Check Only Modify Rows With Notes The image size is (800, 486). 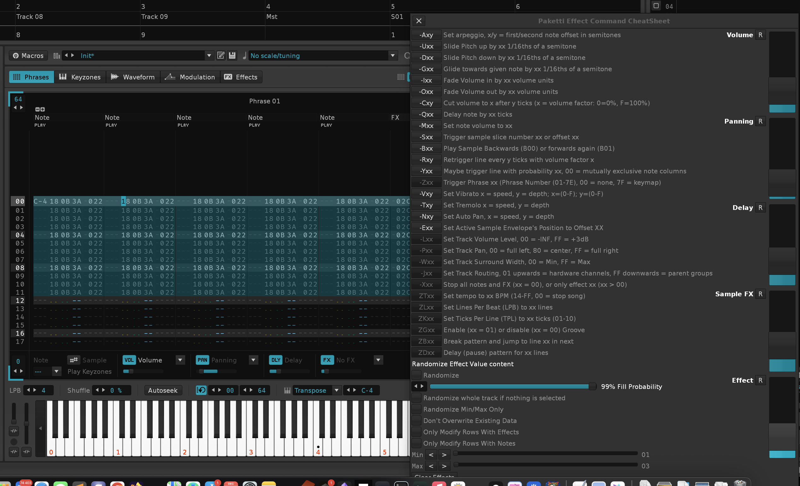416,443
